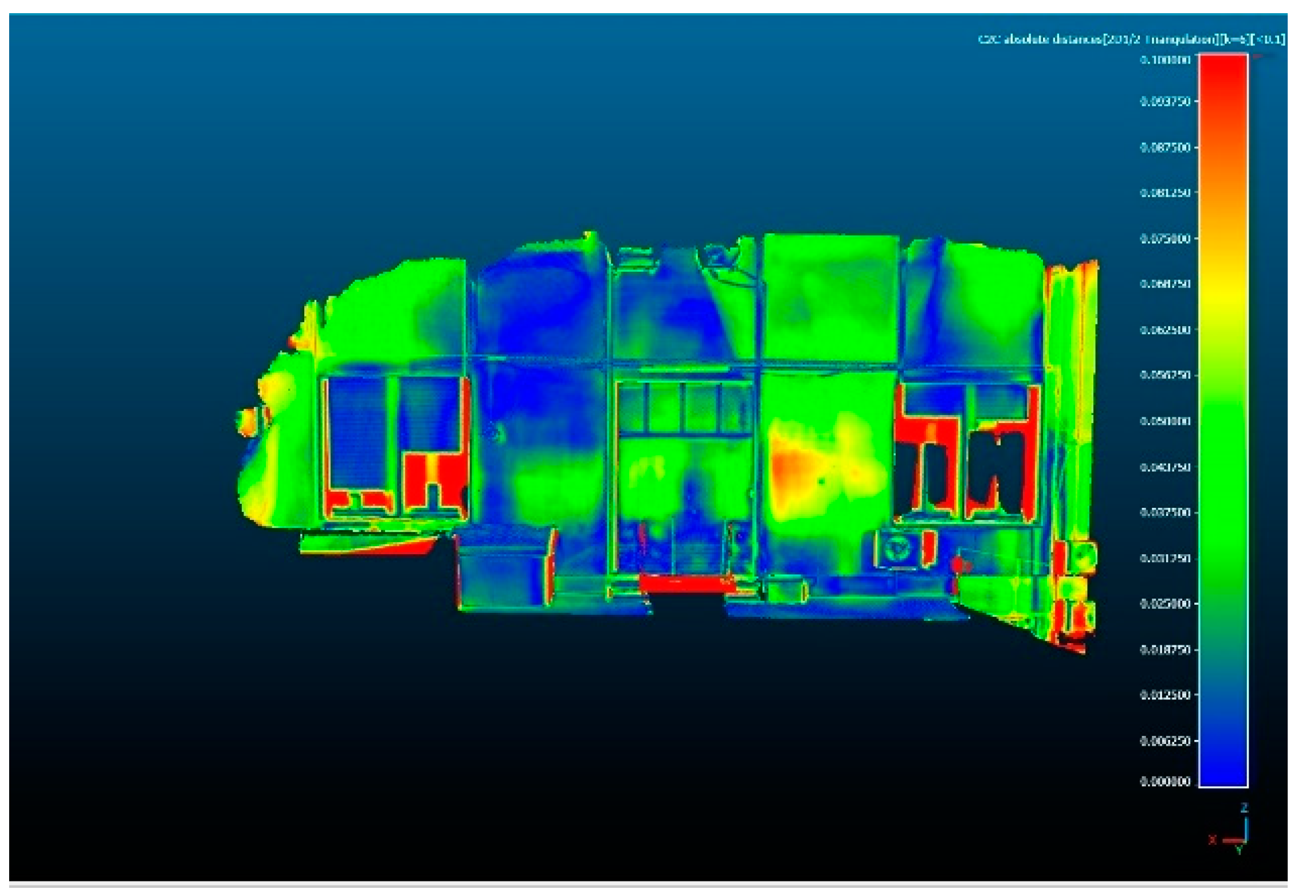Click the yellow band of the color bar
Screen dimensions: 1298x893
(x=1223, y=292)
